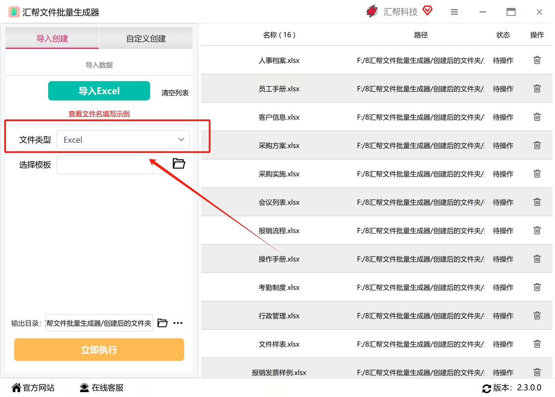Switch to the 导入创建 tab

[x=52, y=38]
